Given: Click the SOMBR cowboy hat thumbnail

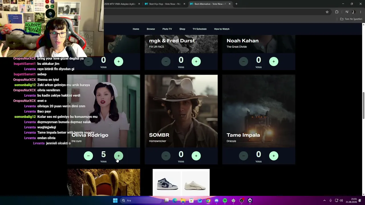Looking at the screenshot, I should click(x=181, y=111).
